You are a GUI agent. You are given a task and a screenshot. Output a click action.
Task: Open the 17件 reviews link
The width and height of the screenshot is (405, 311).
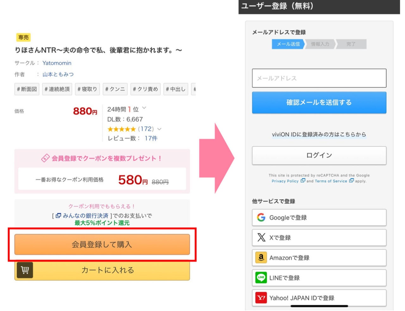tap(151, 138)
